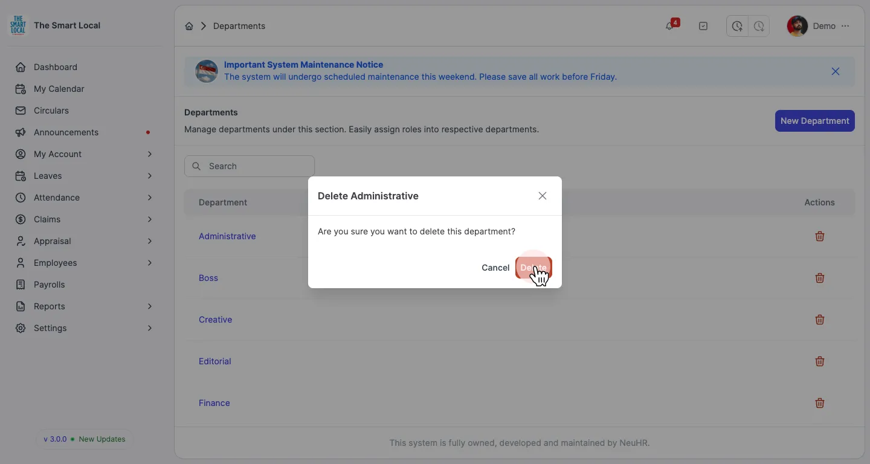Go to Dashboard in sidebar
870x464 pixels.
pos(83,67)
